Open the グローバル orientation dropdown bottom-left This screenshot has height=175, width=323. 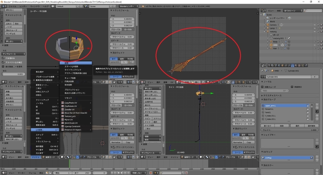(93, 157)
